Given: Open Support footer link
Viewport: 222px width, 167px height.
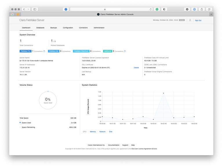Looking at the screenshot, I should pyautogui.click(x=125, y=145).
